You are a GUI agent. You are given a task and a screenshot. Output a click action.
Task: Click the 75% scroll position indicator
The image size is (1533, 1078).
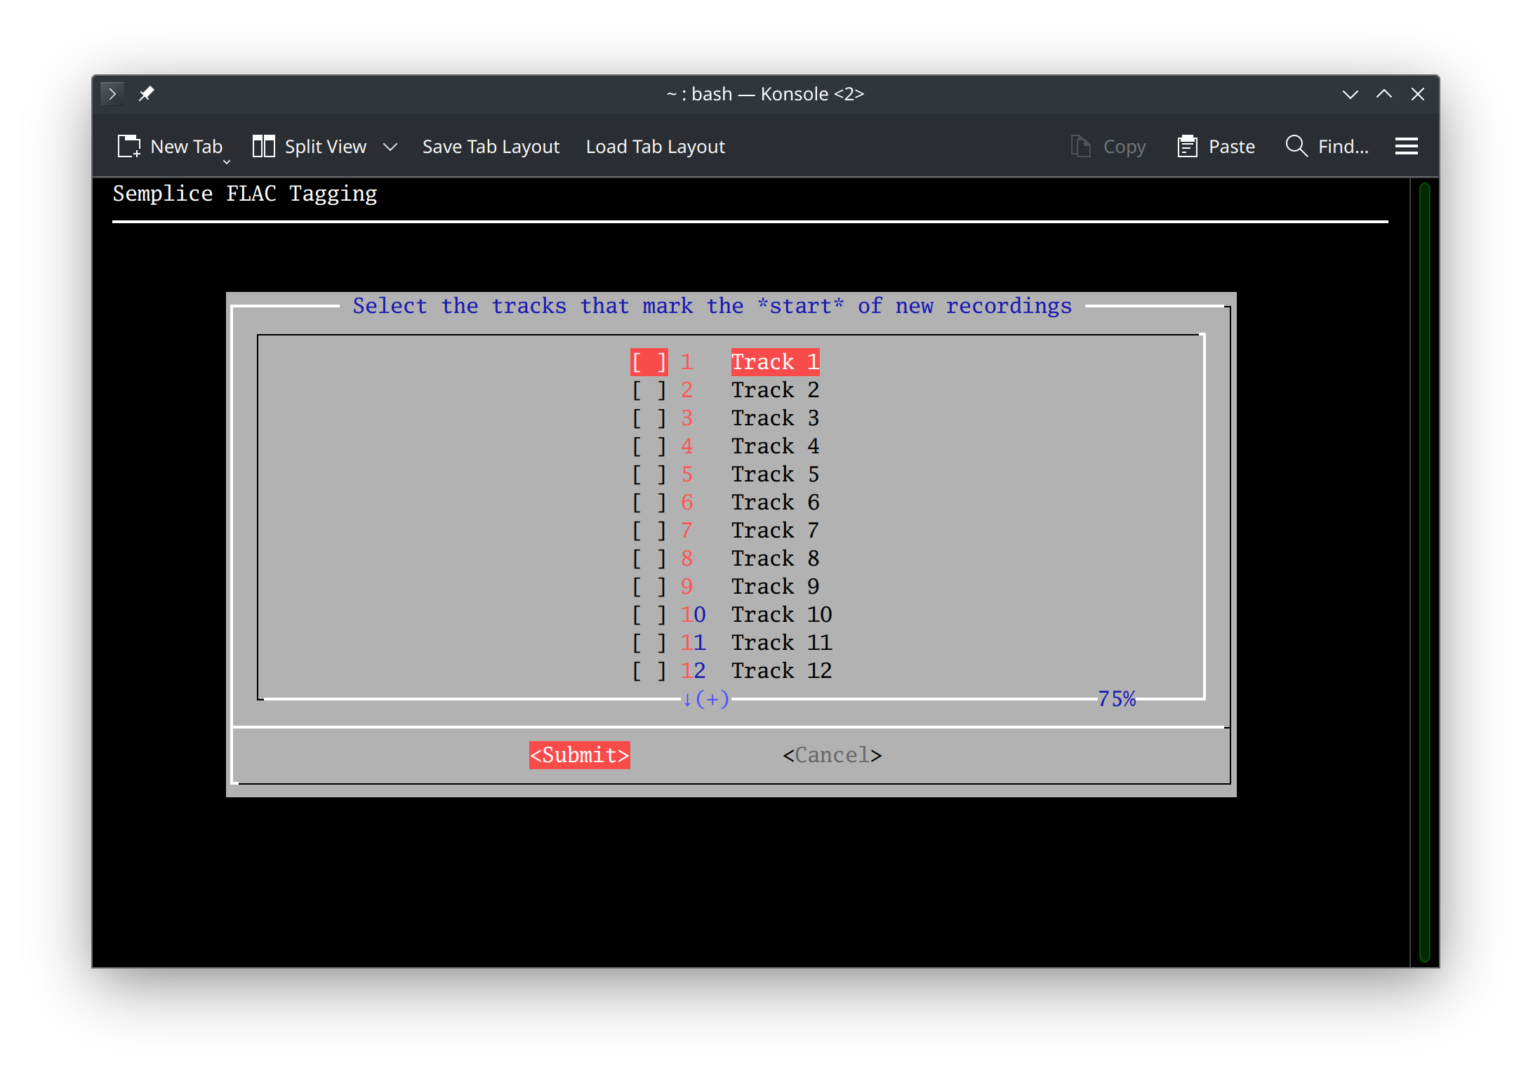click(x=1116, y=698)
